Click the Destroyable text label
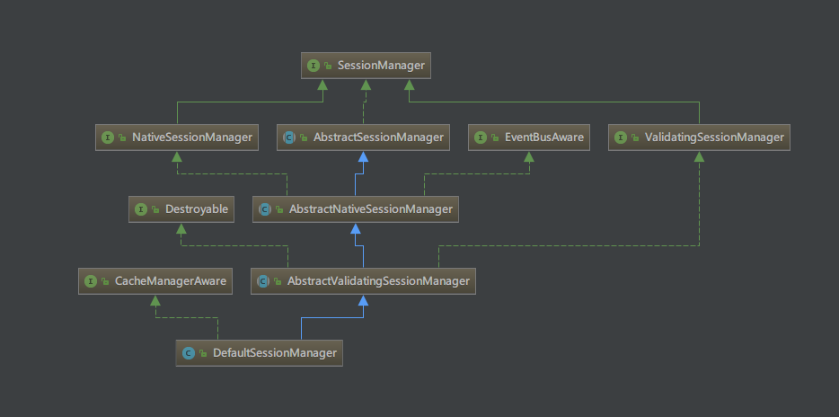 (x=197, y=209)
